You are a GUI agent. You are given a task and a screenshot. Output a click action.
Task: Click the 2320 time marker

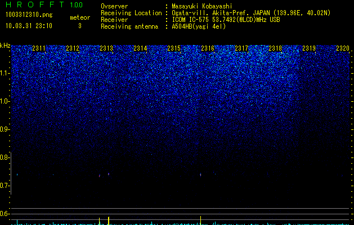pos(343,48)
